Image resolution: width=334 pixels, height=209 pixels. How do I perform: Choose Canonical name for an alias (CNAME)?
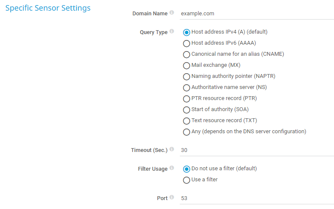click(x=186, y=54)
